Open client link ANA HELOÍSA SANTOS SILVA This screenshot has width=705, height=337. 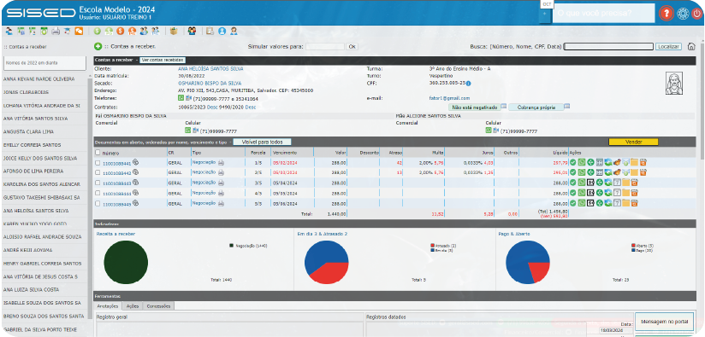[x=210, y=69]
